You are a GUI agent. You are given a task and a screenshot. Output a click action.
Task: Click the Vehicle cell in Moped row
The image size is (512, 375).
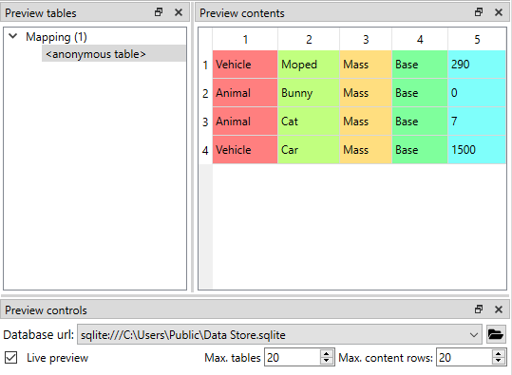pyautogui.click(x=245, y=65)
